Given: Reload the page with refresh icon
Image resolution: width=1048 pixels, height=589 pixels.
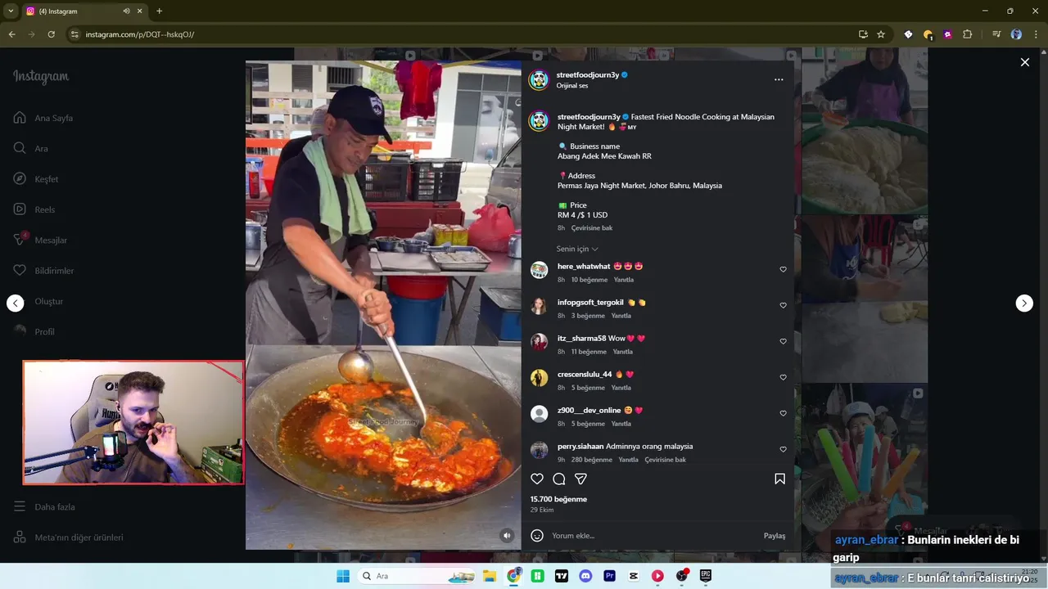Looking at the screenshot, I should click(52, 34).
